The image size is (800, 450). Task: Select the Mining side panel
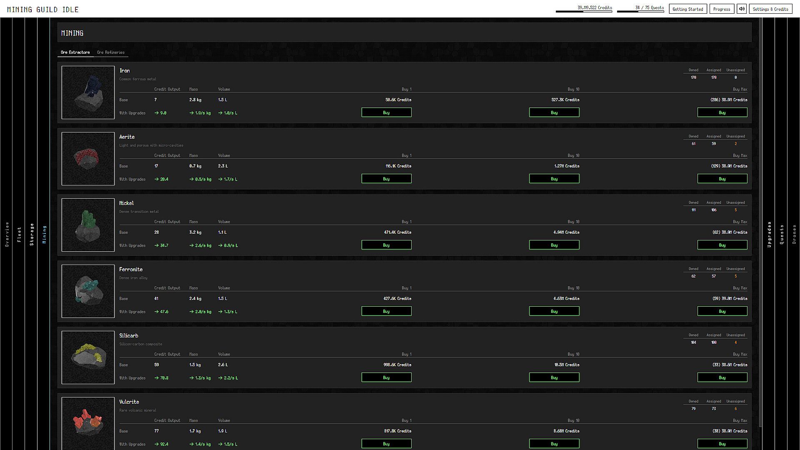[44, 234]
